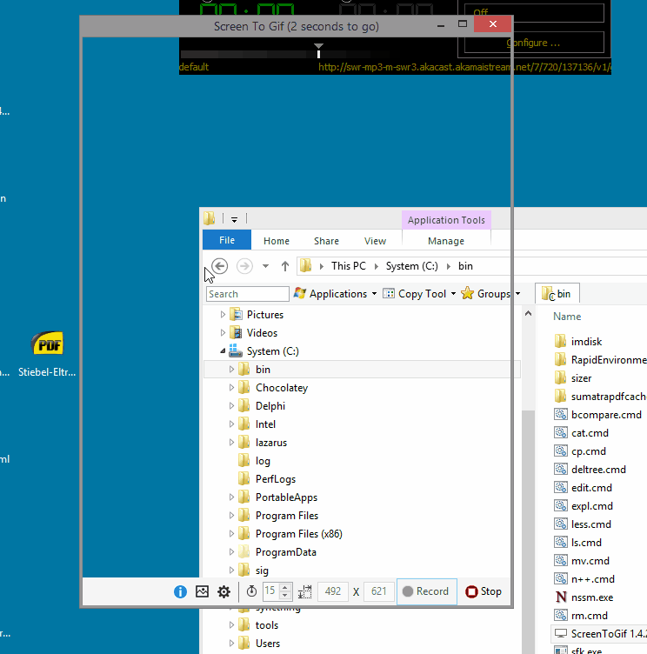Go back with Explorer back arrow
Viewport: 647px width, 654px height.
[x=219, y=266]
